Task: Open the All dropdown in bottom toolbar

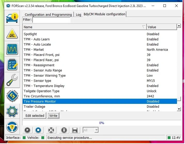Action: [91, 130]
